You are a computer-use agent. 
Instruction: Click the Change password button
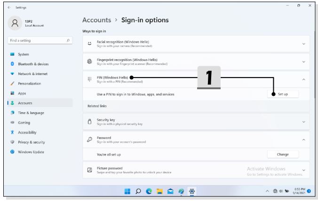(x=283, y=154)
